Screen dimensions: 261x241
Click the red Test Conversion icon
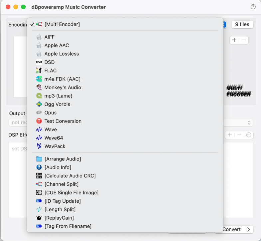pyautogui.click(x=39, y=121)
